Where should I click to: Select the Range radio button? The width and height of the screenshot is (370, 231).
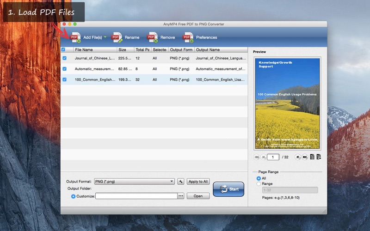click(259, 184)
